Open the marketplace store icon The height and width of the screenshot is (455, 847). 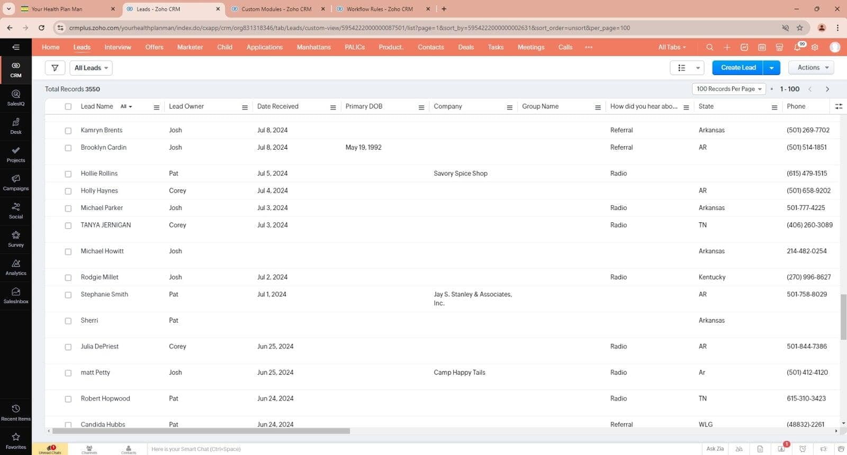pyautogui.click(x=779, y=47)
